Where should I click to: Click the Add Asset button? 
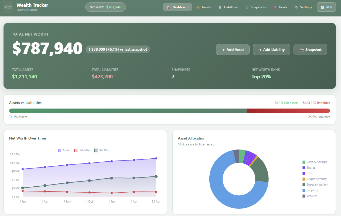233,50
